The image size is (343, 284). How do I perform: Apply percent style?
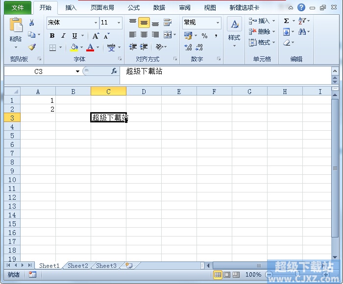pos(204,36)
